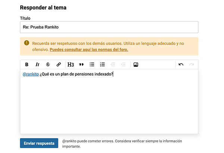This screenshot has height=153, width=224.
Task: Create a numbered list
Action: pyautogui.click(x=103, y=64)
